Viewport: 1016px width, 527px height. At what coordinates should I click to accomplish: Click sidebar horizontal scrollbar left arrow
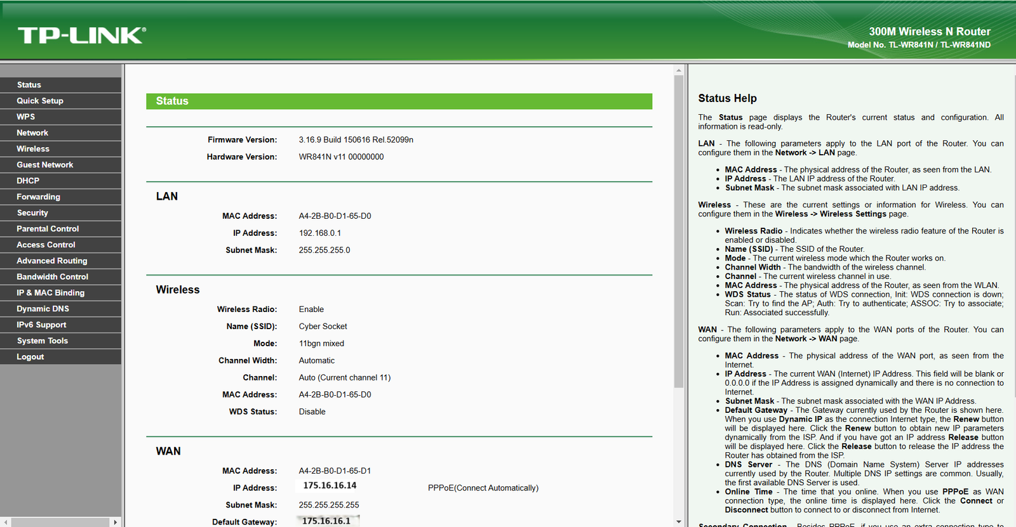tap(6, 522)
